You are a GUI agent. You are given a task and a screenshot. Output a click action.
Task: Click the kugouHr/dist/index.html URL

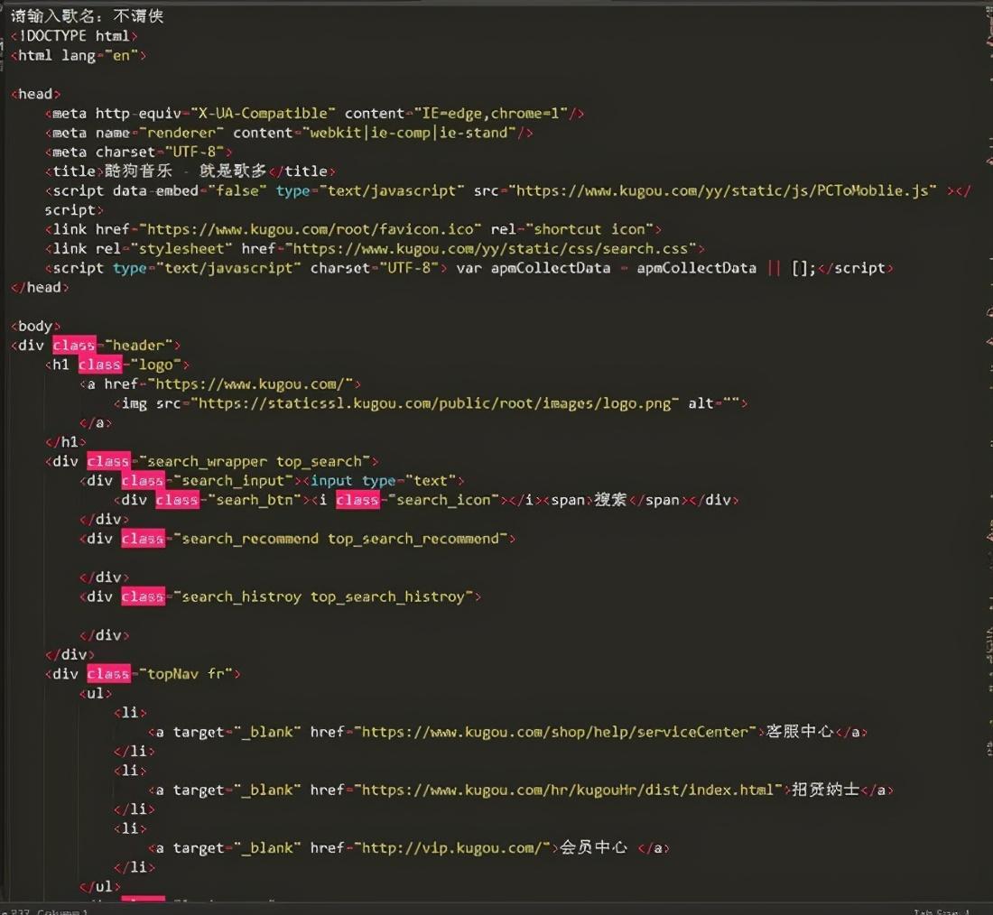point(568,790)
